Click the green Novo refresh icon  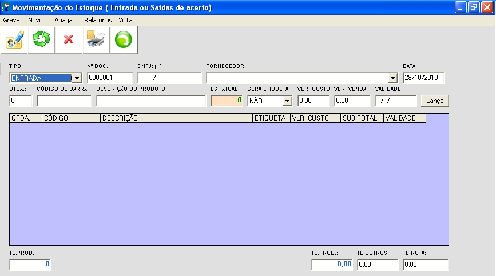tap(41, 40)
